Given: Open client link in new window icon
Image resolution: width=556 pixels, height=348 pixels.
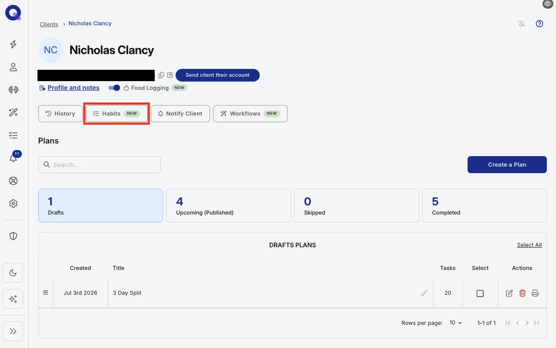Looking at the screenshot, I should click(170, 75).
